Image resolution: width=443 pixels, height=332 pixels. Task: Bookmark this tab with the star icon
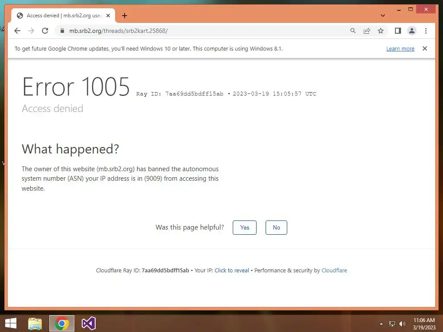click(x=381, y=31)
